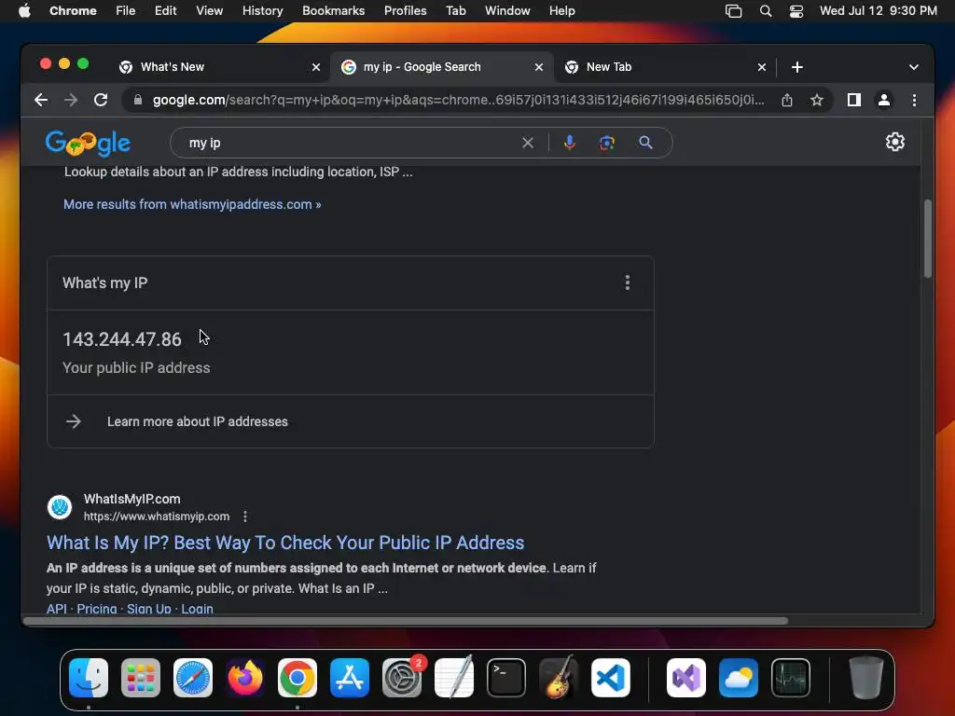
Task: Open the Apple menu
Action: coord(24,10)
